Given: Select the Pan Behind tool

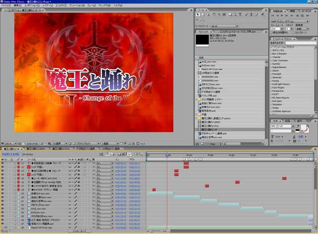Looking at the screenshot, I should coord(224,14).
